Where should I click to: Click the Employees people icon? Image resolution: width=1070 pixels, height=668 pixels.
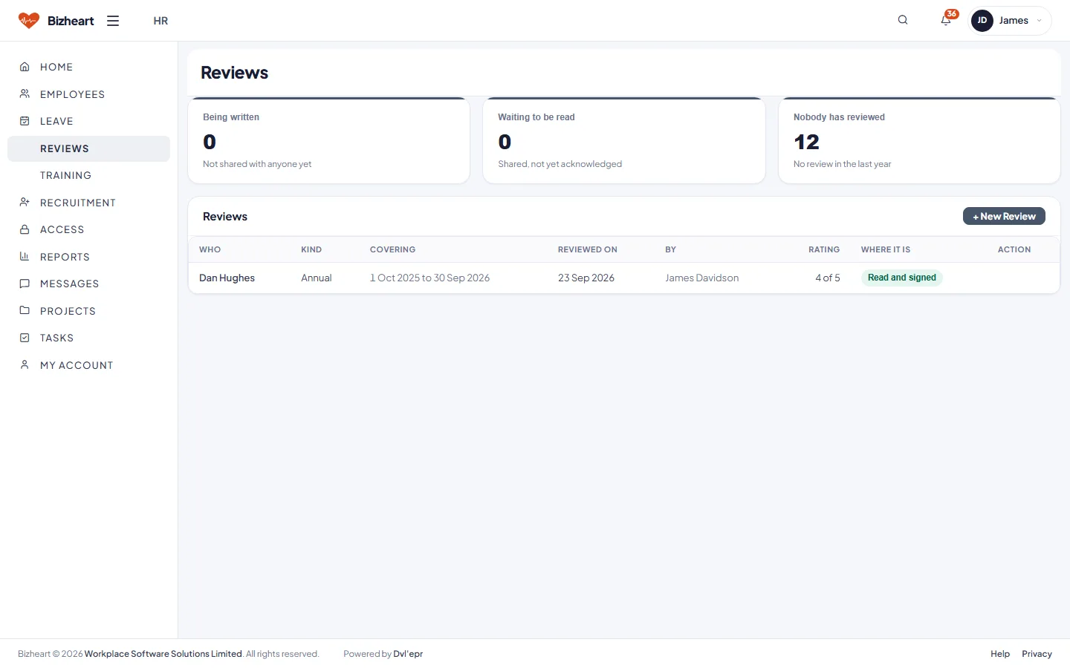coord(25,94)
